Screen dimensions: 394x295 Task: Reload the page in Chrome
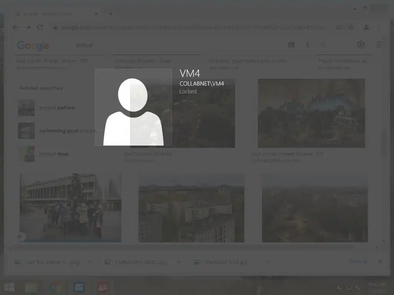click(x=40, y=27)
